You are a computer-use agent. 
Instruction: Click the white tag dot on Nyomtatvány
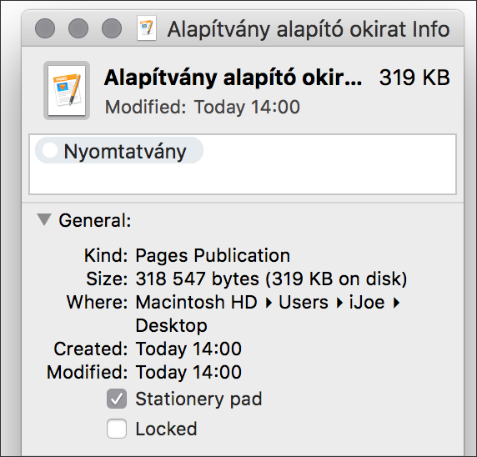pyautogui.click(x=50, y=150)
